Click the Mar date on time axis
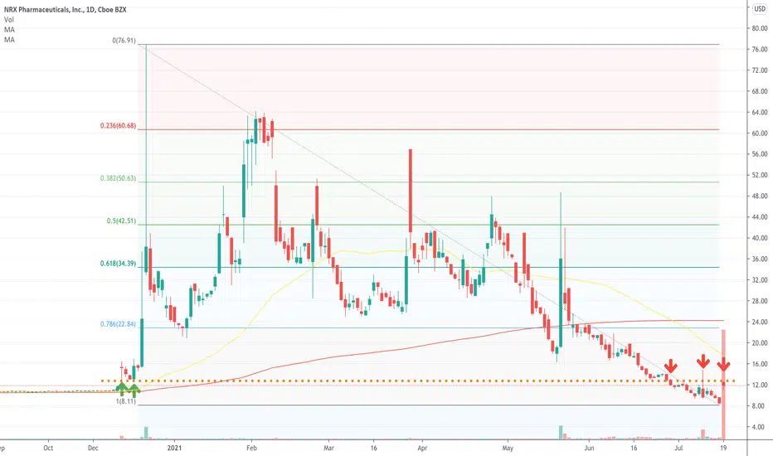This screenshot has width=773, height=456. click(328, 448)
